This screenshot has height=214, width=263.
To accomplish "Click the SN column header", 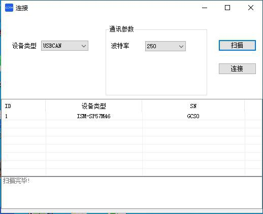I will pos(193,106).
